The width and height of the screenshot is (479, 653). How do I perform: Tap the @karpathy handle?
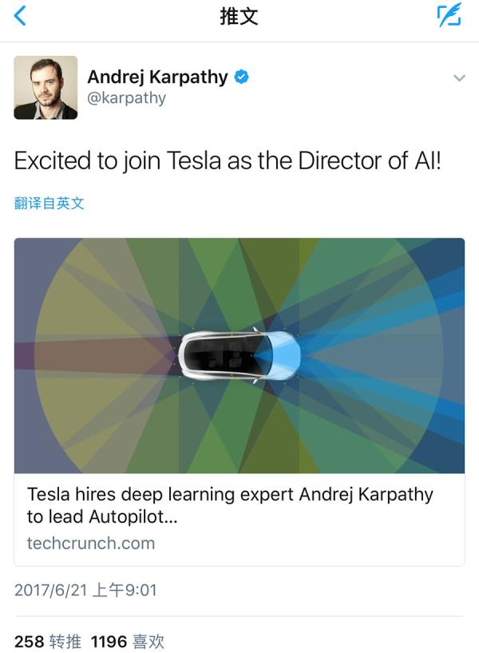(126, 98)
